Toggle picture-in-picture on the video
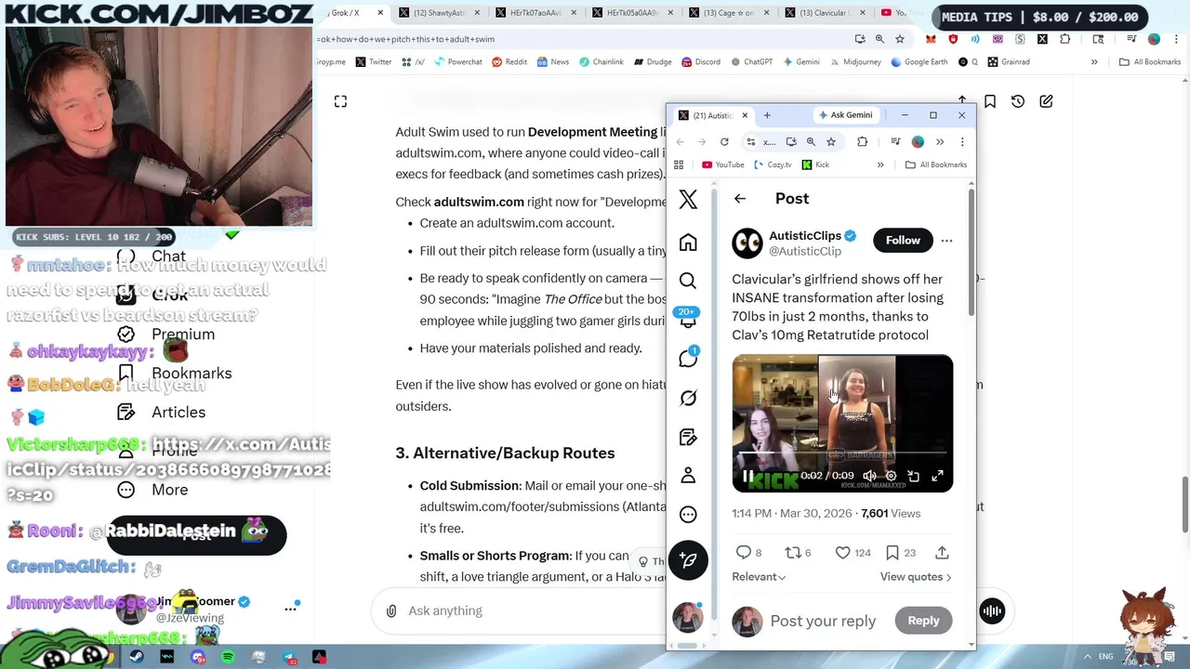 (x=914, y=476)
